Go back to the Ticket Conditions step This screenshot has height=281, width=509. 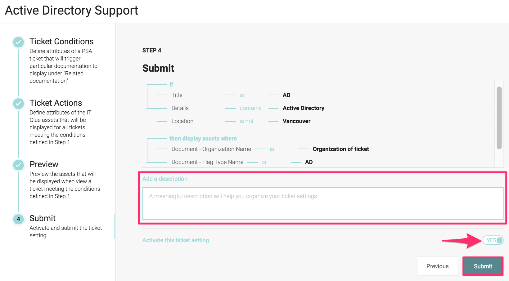[x=61, y=41]
